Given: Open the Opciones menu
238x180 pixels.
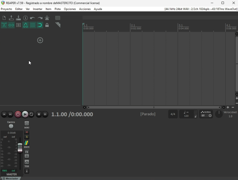Looking at the screenshot, I should [70, 9].
